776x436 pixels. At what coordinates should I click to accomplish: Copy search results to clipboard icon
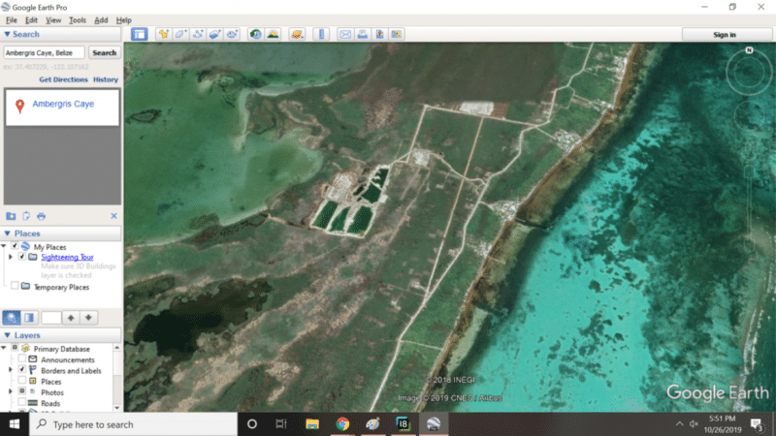[x=26, y=216]
